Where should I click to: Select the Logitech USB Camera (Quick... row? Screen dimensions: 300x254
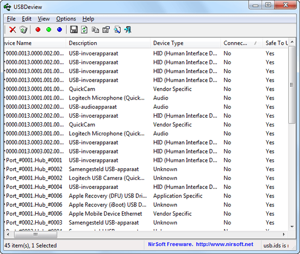[146, 178]
